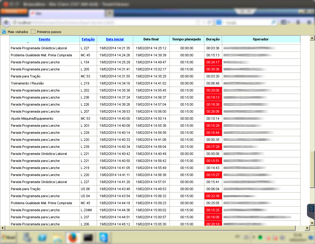Click end date 19/02/2014 15:09:23
This screenshot has width=315, height=244.
151,203
